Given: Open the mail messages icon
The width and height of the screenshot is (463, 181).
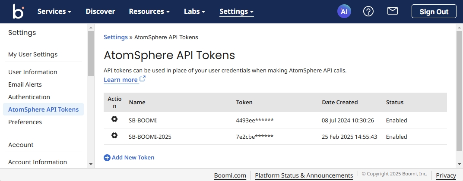Looking at the screenshot, I should point(393,11).
